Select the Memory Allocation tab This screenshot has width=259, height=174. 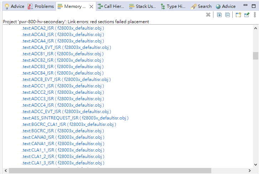pyautogui.click(x=72, y=6)
